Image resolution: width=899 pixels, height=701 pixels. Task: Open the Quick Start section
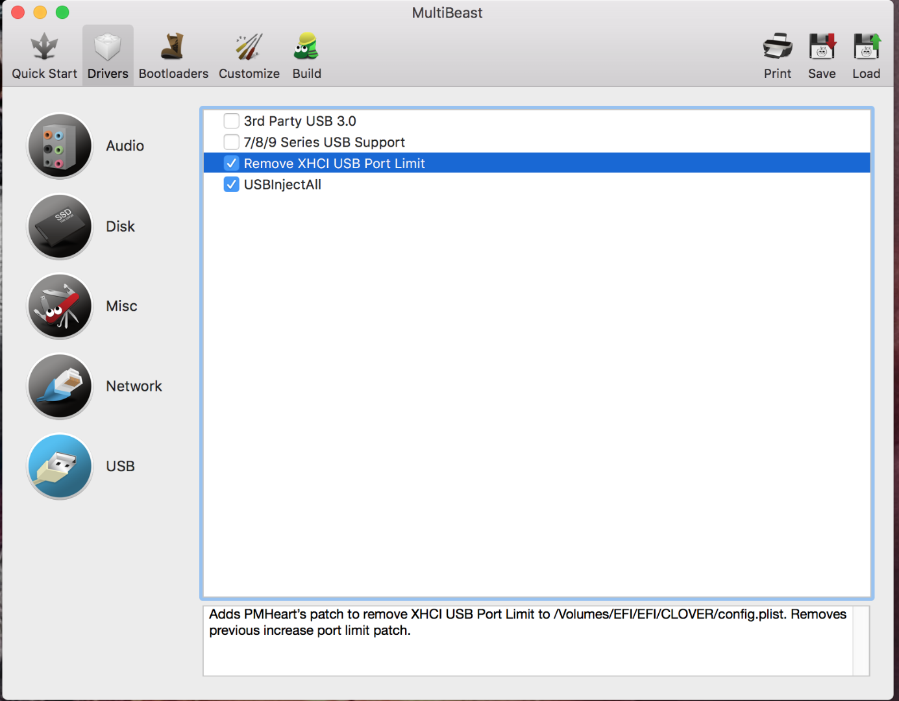tap(44, 56)
